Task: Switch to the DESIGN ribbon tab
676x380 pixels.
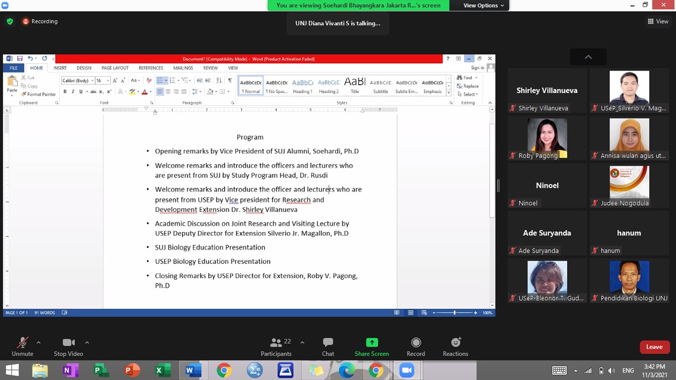Action: click(x=84, y=68)
